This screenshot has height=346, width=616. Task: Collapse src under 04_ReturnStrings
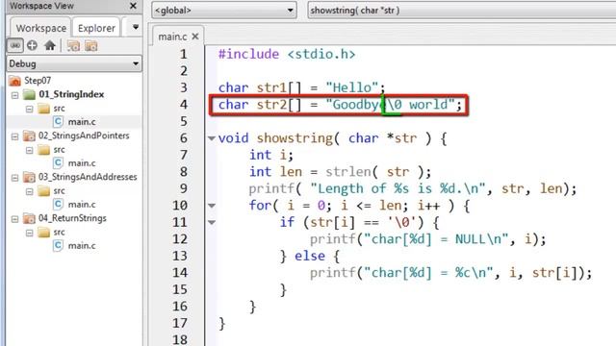29,233
